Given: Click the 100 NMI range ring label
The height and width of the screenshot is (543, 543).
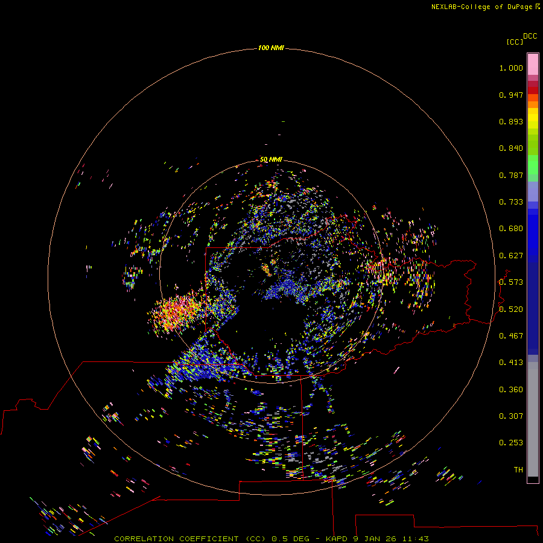Looking at the screenshot, I should click(x=271, y=48).
